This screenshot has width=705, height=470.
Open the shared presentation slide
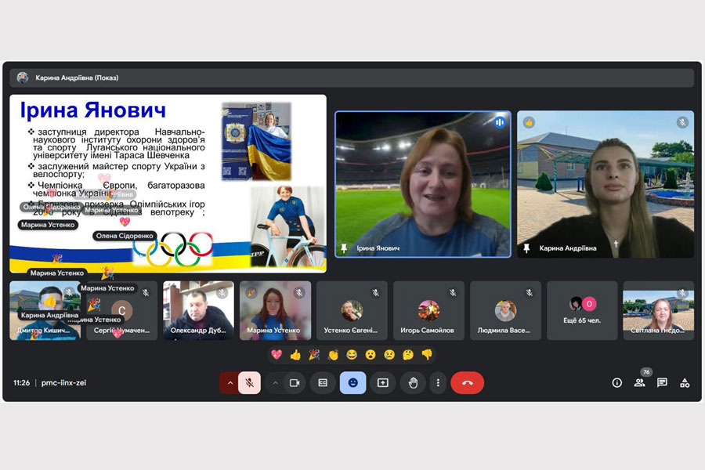click(168, 183)
